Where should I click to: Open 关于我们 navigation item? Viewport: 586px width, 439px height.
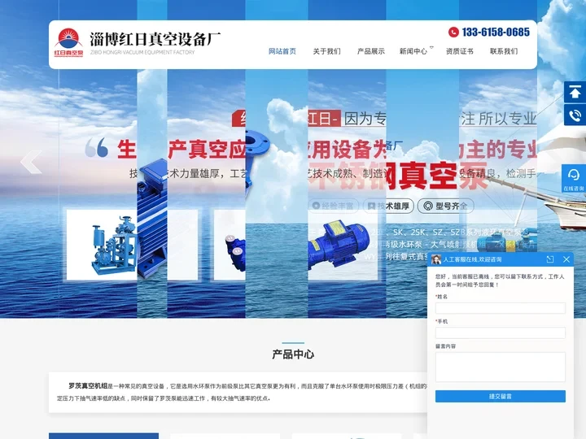point(326,51)
